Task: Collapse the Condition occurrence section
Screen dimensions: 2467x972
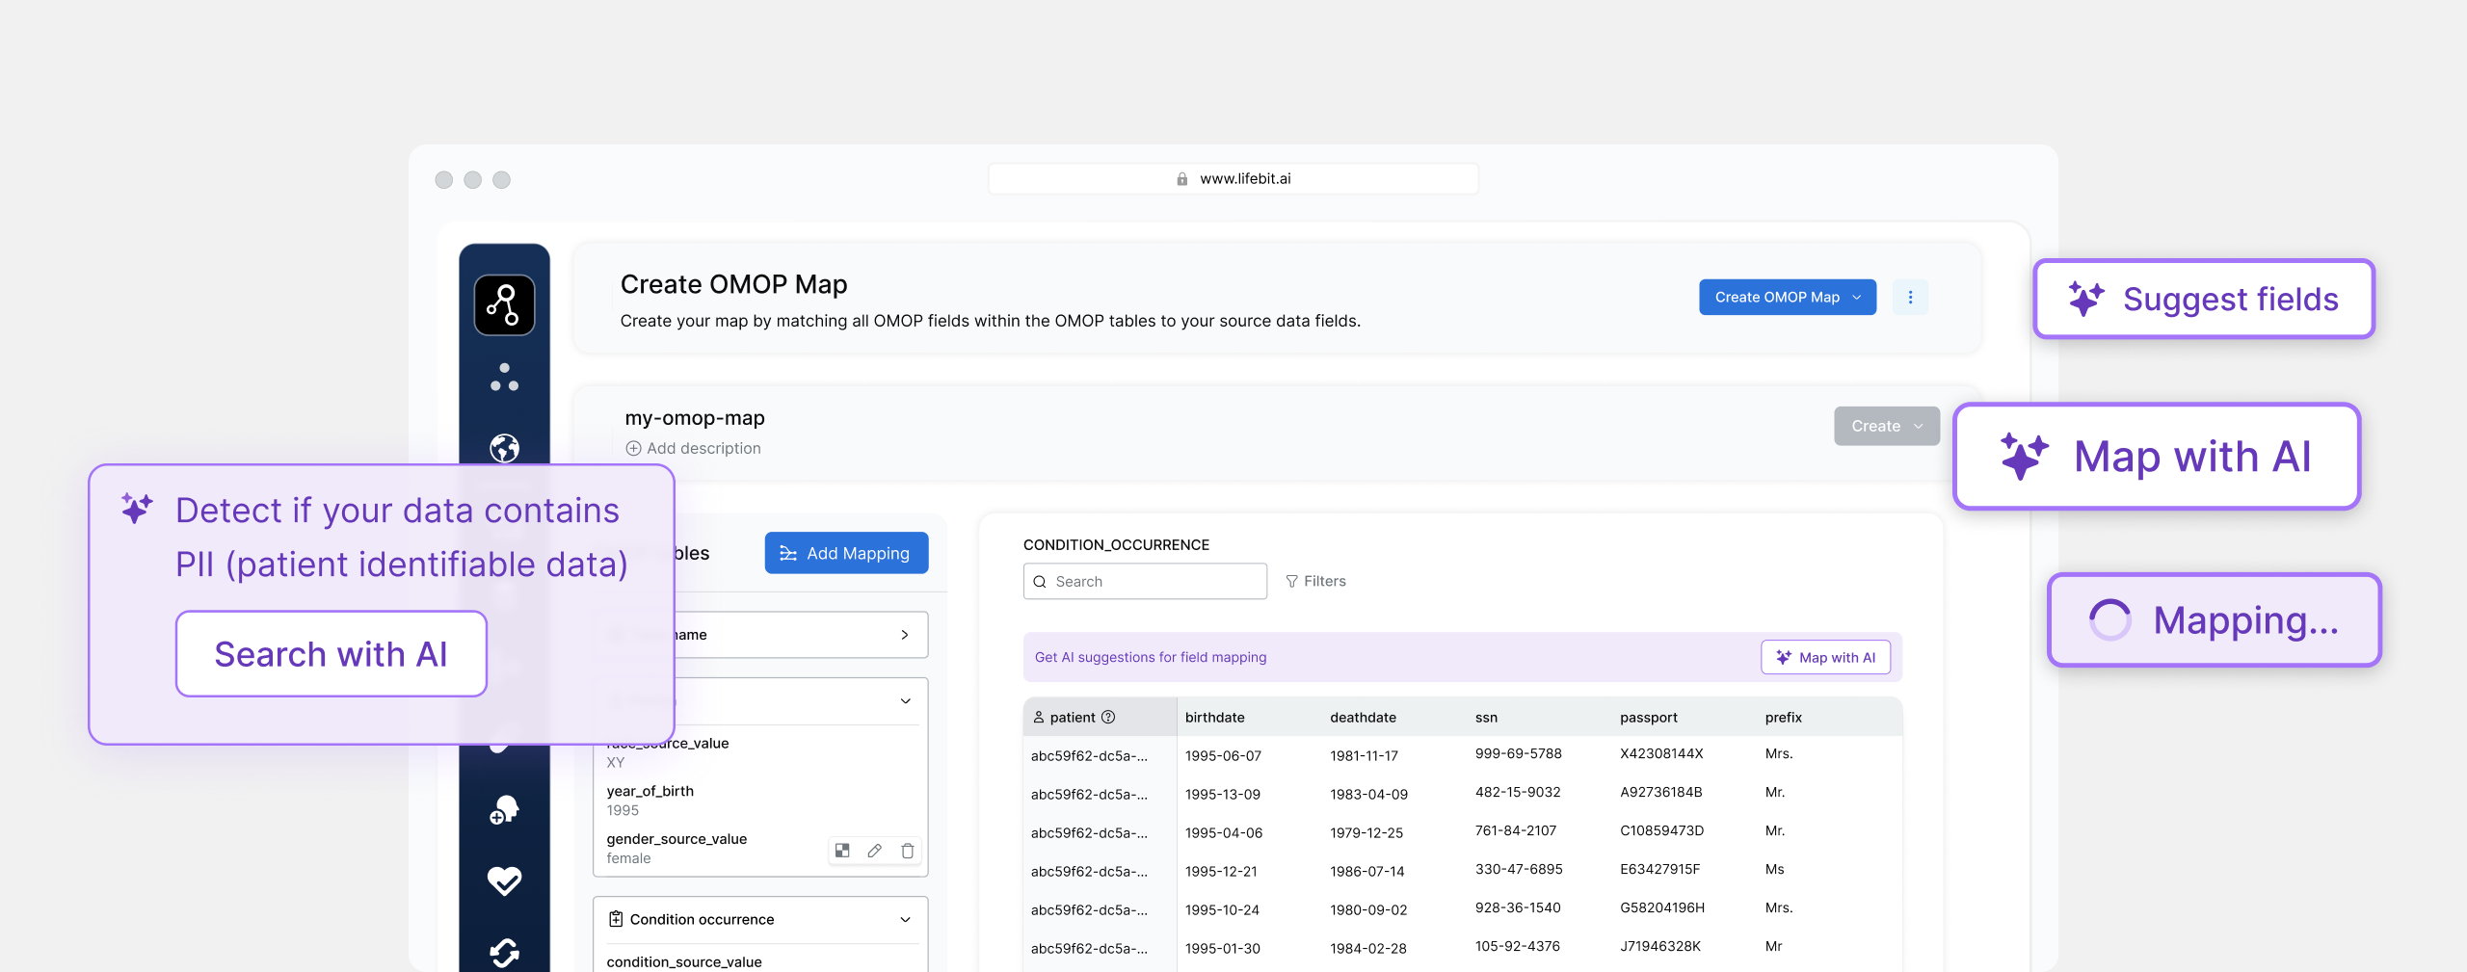Action: click(x=905, y=919)
